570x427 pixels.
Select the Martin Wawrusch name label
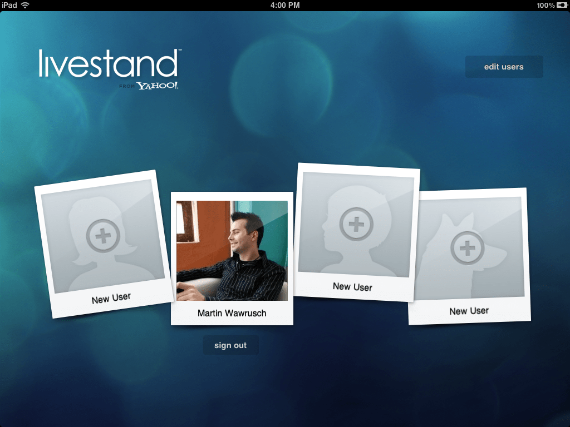point(232,313)
